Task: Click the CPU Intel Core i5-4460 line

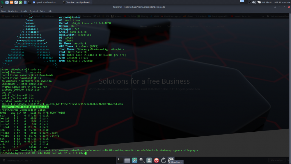Action: (93, 55)
